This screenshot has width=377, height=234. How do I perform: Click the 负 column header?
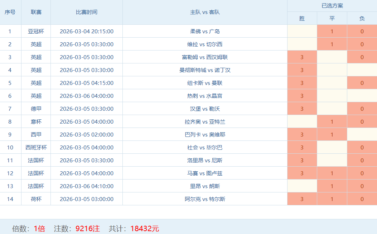362,18
